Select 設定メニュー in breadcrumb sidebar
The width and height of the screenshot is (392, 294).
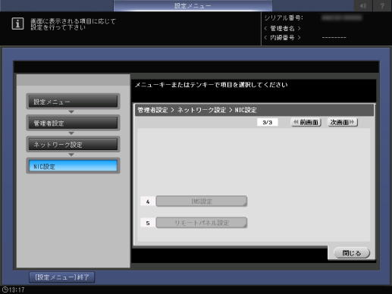tap(73, 102)
